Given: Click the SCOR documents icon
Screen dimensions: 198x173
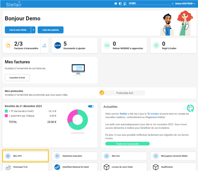Looking at the screenshot, I should [x=58, y=46].
